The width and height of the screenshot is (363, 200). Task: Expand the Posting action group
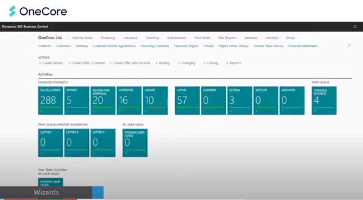coord(163,63)
